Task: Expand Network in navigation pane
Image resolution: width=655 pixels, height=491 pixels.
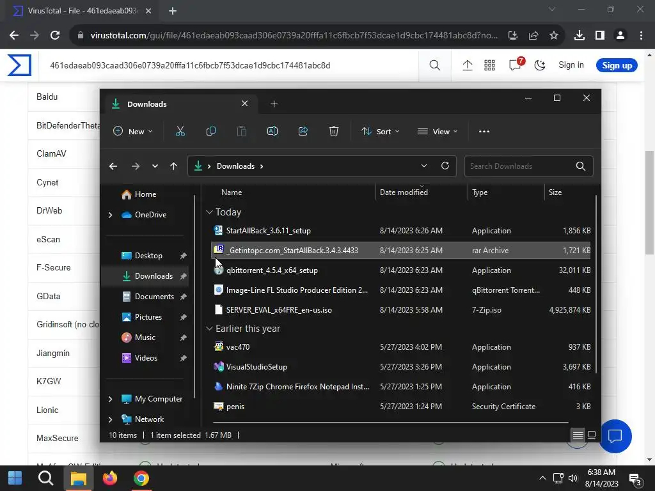Action: coord(110,419)
